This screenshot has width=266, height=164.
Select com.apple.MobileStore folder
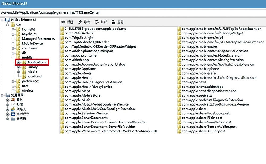coord(82,96)
